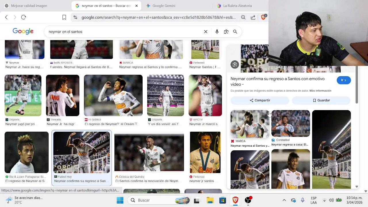The height and width of the screenshot is (207, 368).
Task: Click the Google logo
Action: 23,31
